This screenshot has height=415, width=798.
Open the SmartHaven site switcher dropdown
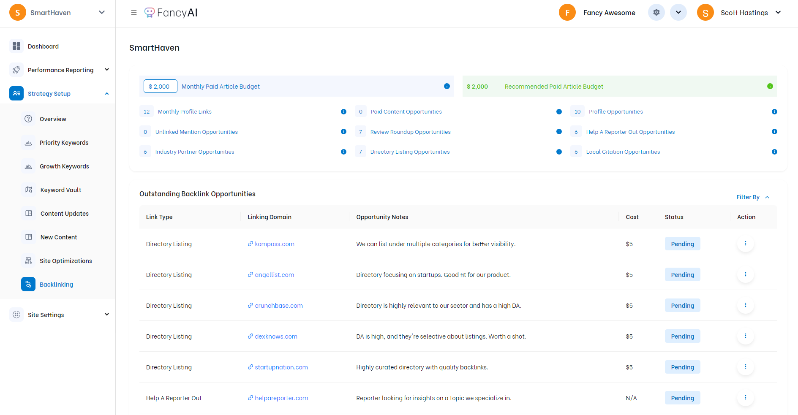coord(101,13)
